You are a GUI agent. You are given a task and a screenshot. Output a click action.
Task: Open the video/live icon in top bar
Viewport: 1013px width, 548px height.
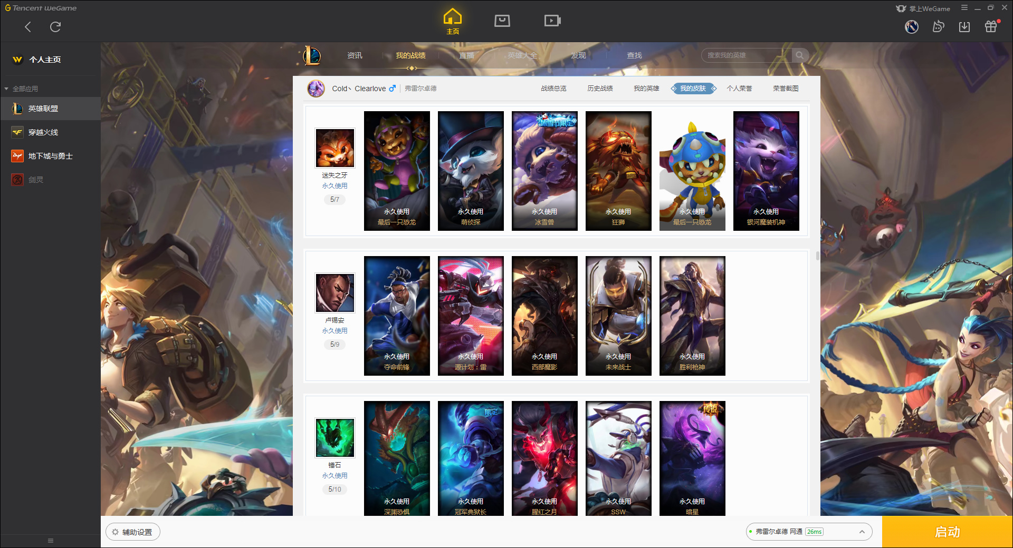coord(552,21)
